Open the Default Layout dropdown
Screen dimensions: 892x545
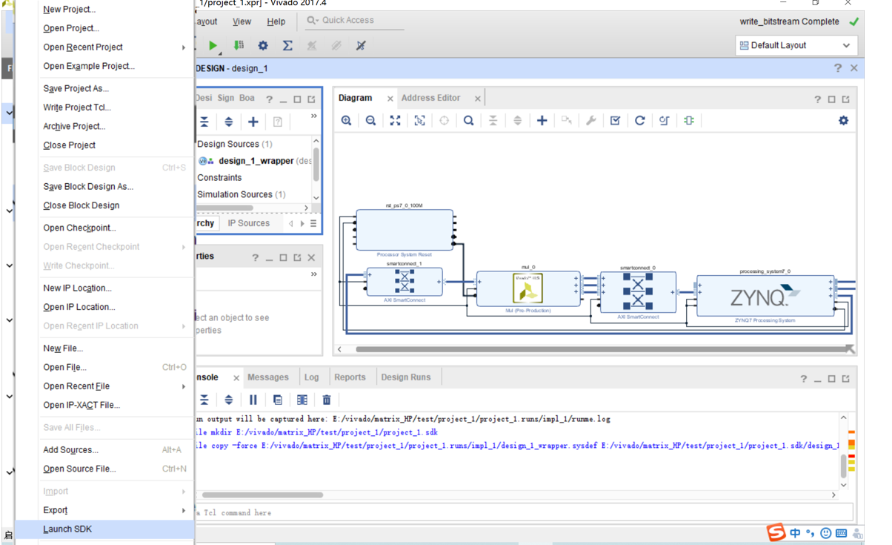click(796, 45)
